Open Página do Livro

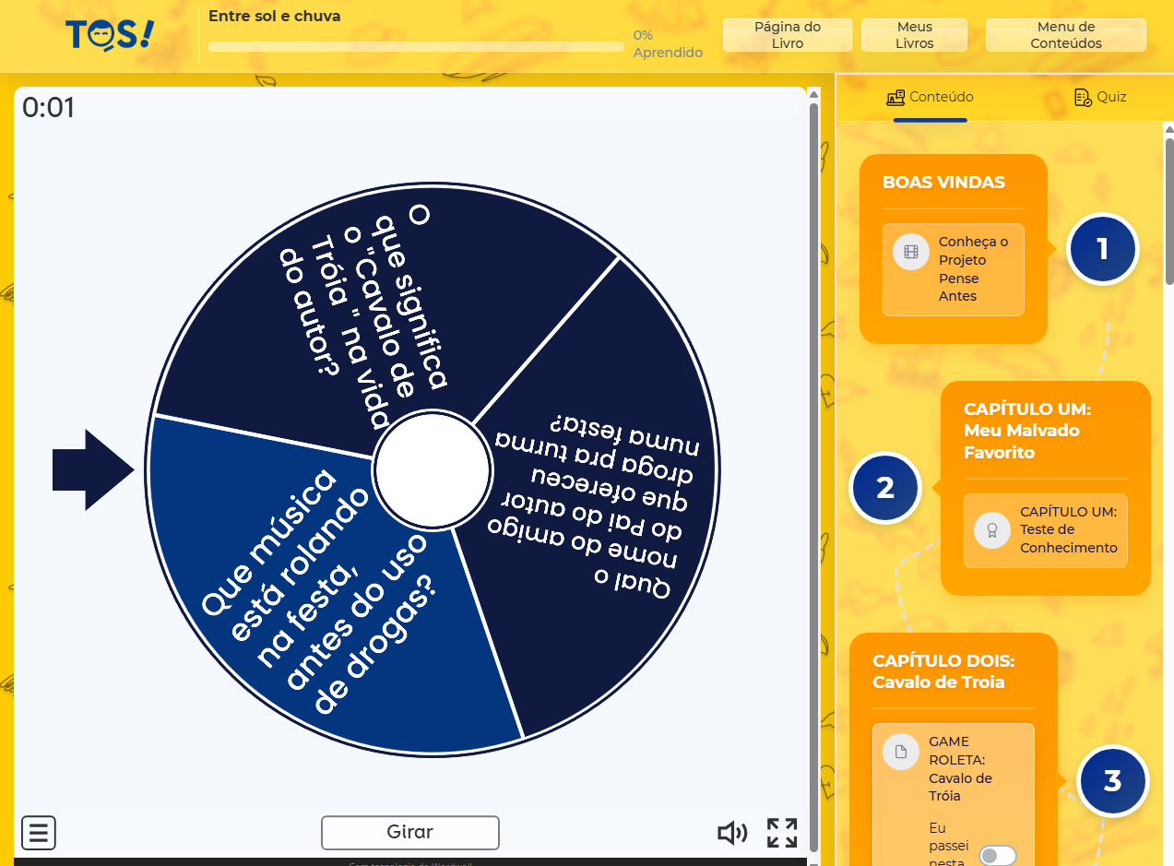(788, 35)
